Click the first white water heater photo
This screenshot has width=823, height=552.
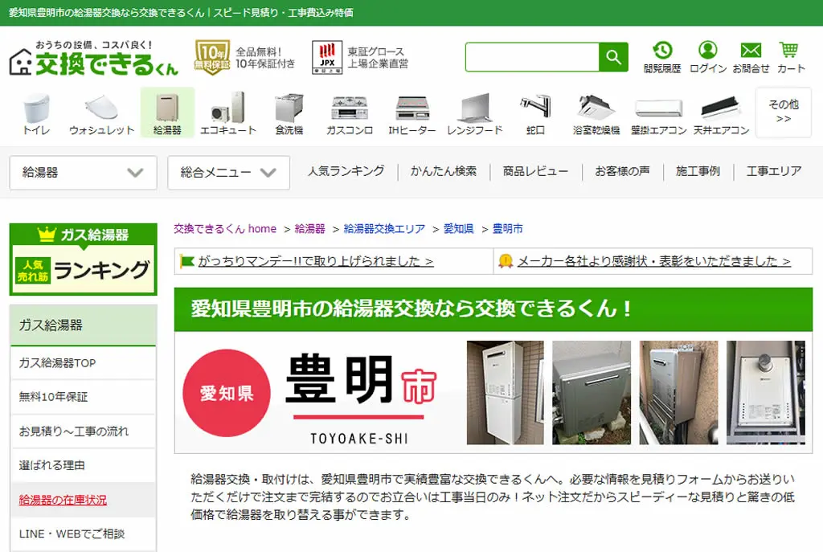coord(505,392)
